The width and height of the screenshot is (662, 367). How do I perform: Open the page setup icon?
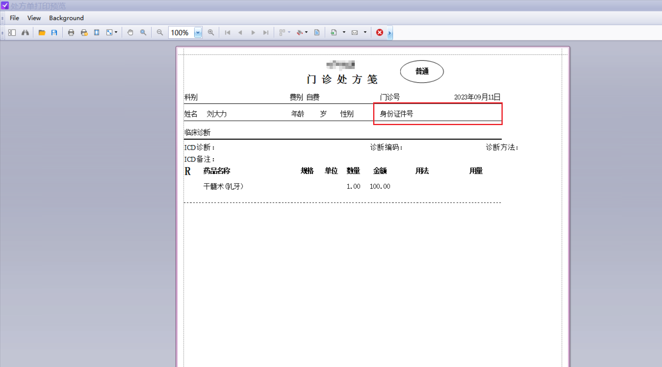[97, 33]
